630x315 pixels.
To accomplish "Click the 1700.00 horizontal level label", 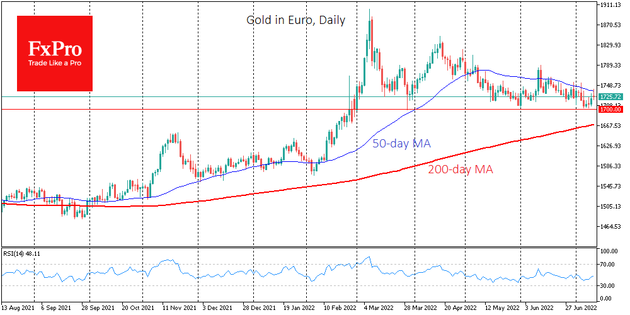I will 610,110.
